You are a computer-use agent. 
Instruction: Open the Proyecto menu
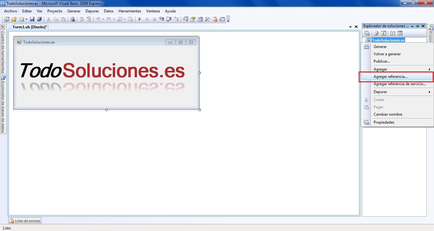tap(55, 11)
